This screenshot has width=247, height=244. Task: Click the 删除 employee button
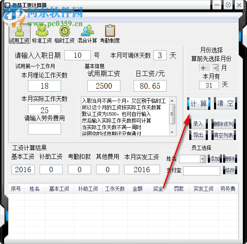pos(230,159)
